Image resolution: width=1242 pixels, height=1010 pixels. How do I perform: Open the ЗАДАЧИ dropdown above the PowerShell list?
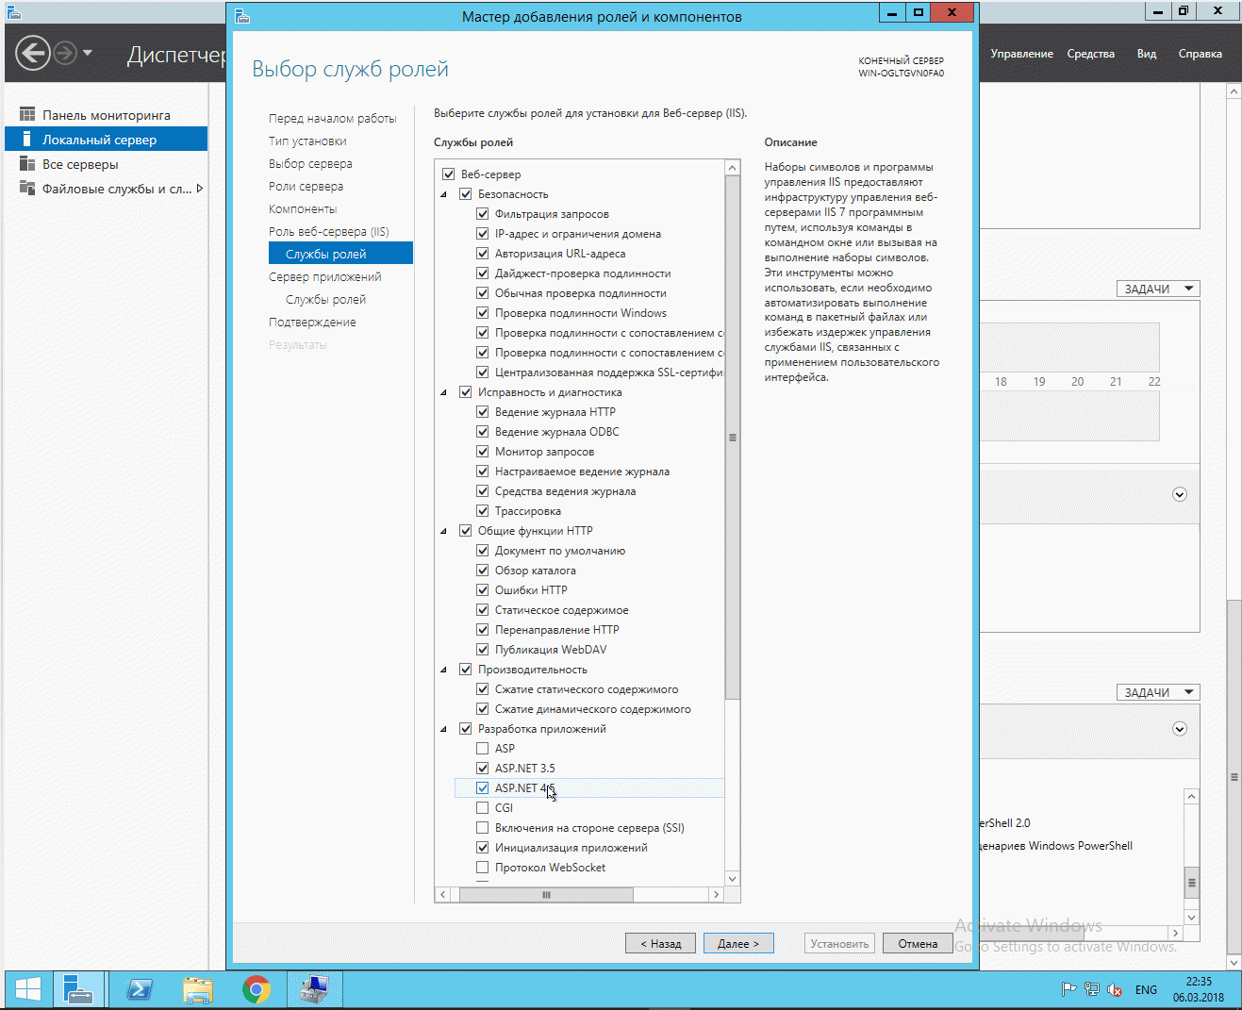(1158, 692)
